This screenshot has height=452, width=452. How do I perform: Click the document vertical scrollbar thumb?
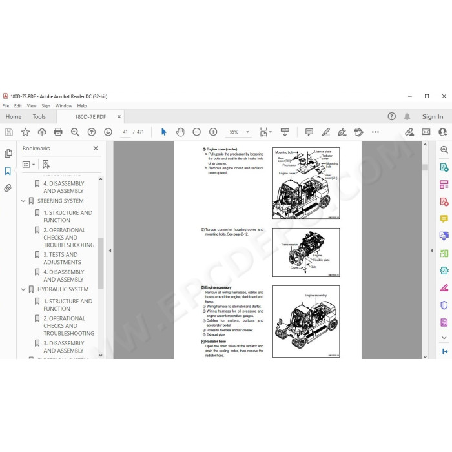(x=425, y=167)
